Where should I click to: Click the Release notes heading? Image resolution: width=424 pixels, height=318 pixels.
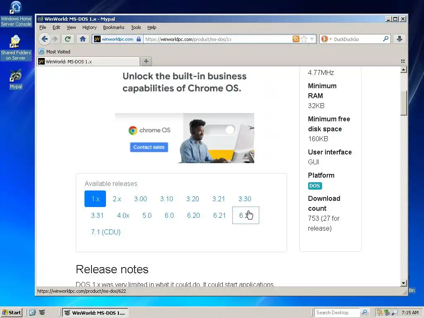tap(112, 269)
